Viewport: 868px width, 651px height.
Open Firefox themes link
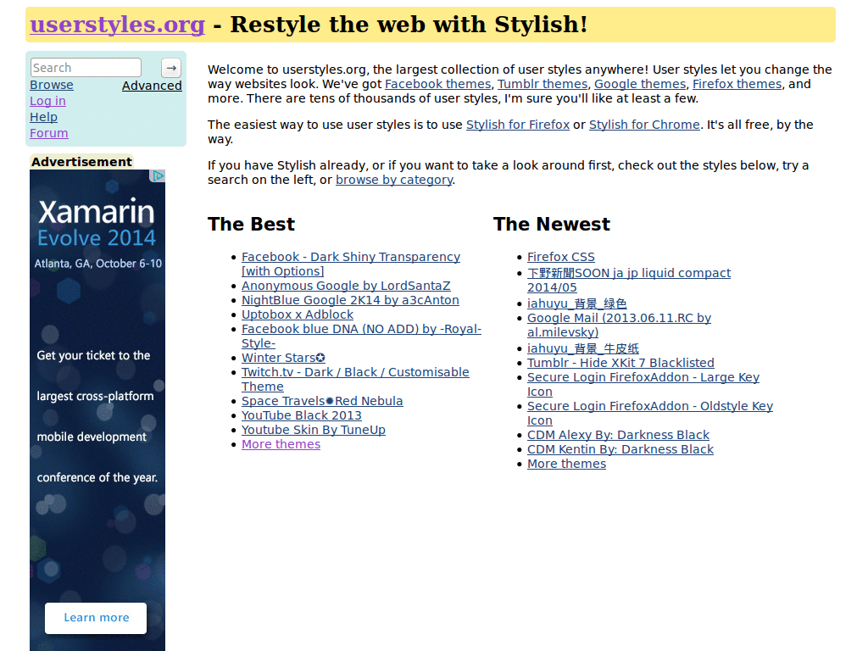(737, 84)
